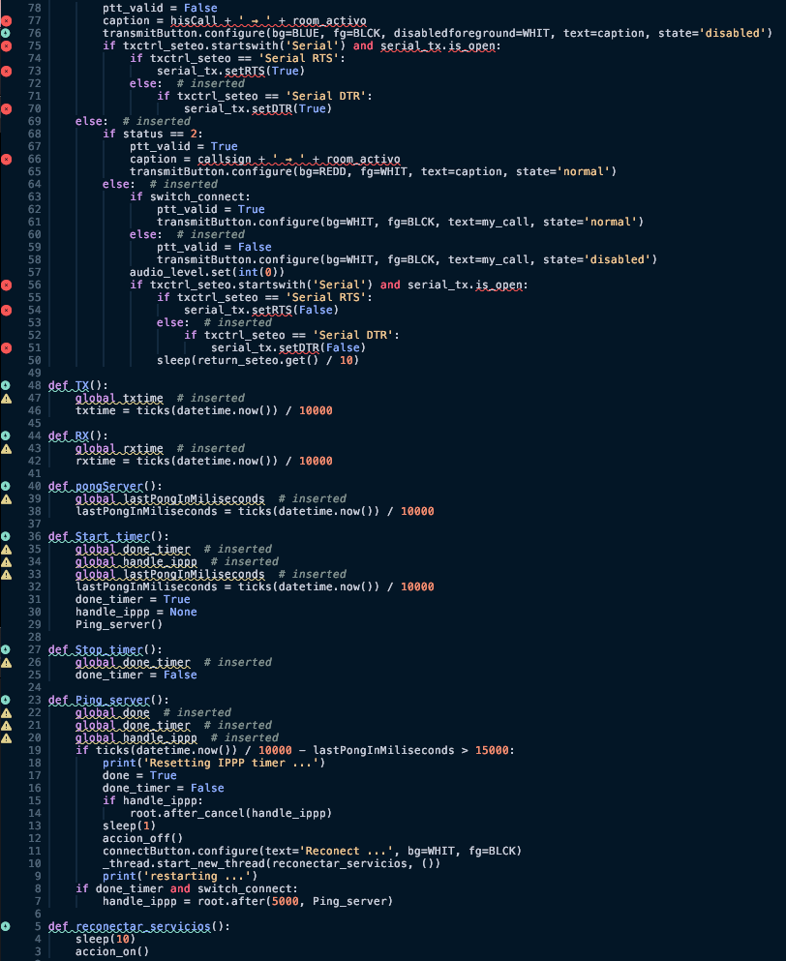
Task: Click audio_level.set(int(0)) call
Action: click(x=207, y=272)
